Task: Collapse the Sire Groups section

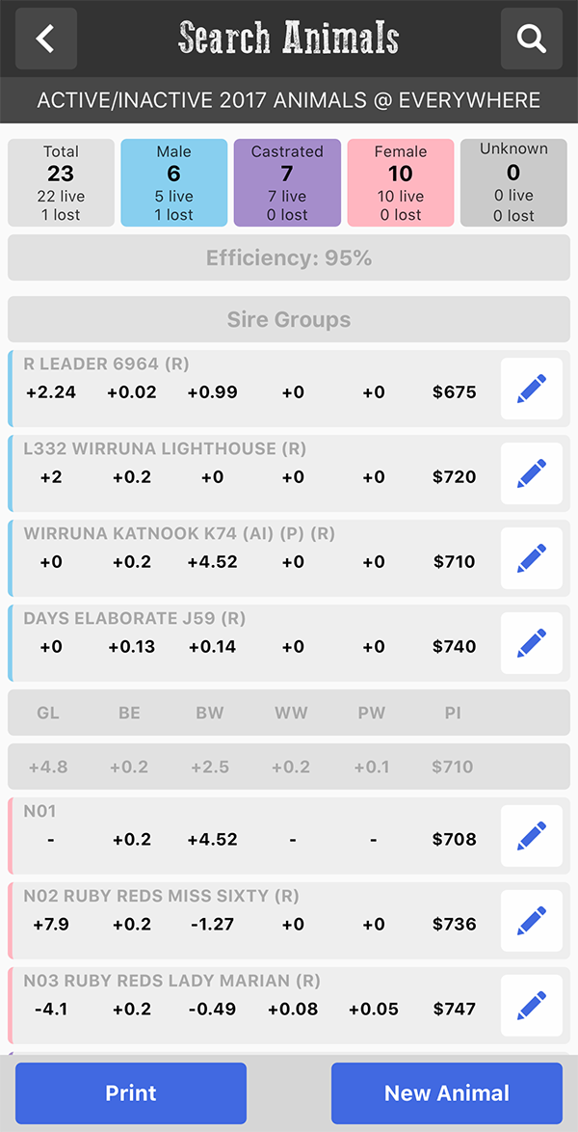Action: [289, 319]
